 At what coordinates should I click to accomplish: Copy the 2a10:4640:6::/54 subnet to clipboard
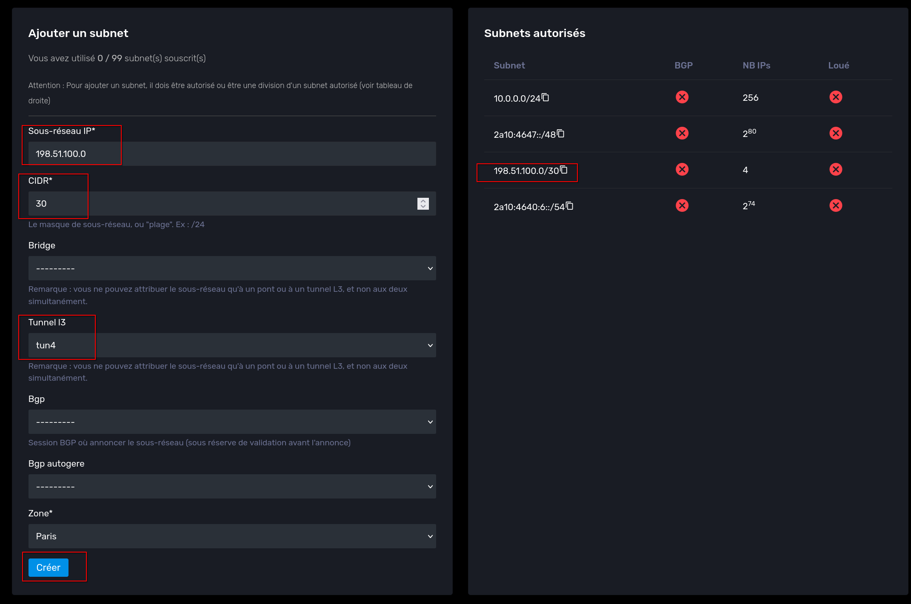570,206
